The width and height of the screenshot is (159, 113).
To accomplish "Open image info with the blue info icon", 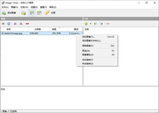I will [9, 24].
